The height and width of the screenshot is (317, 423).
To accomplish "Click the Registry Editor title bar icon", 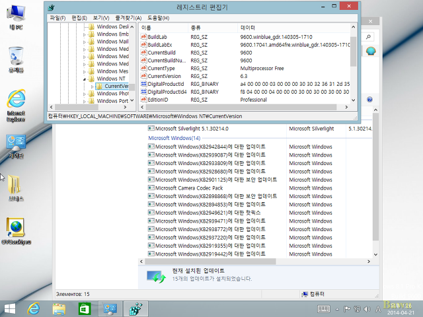I will pos(51,7).
